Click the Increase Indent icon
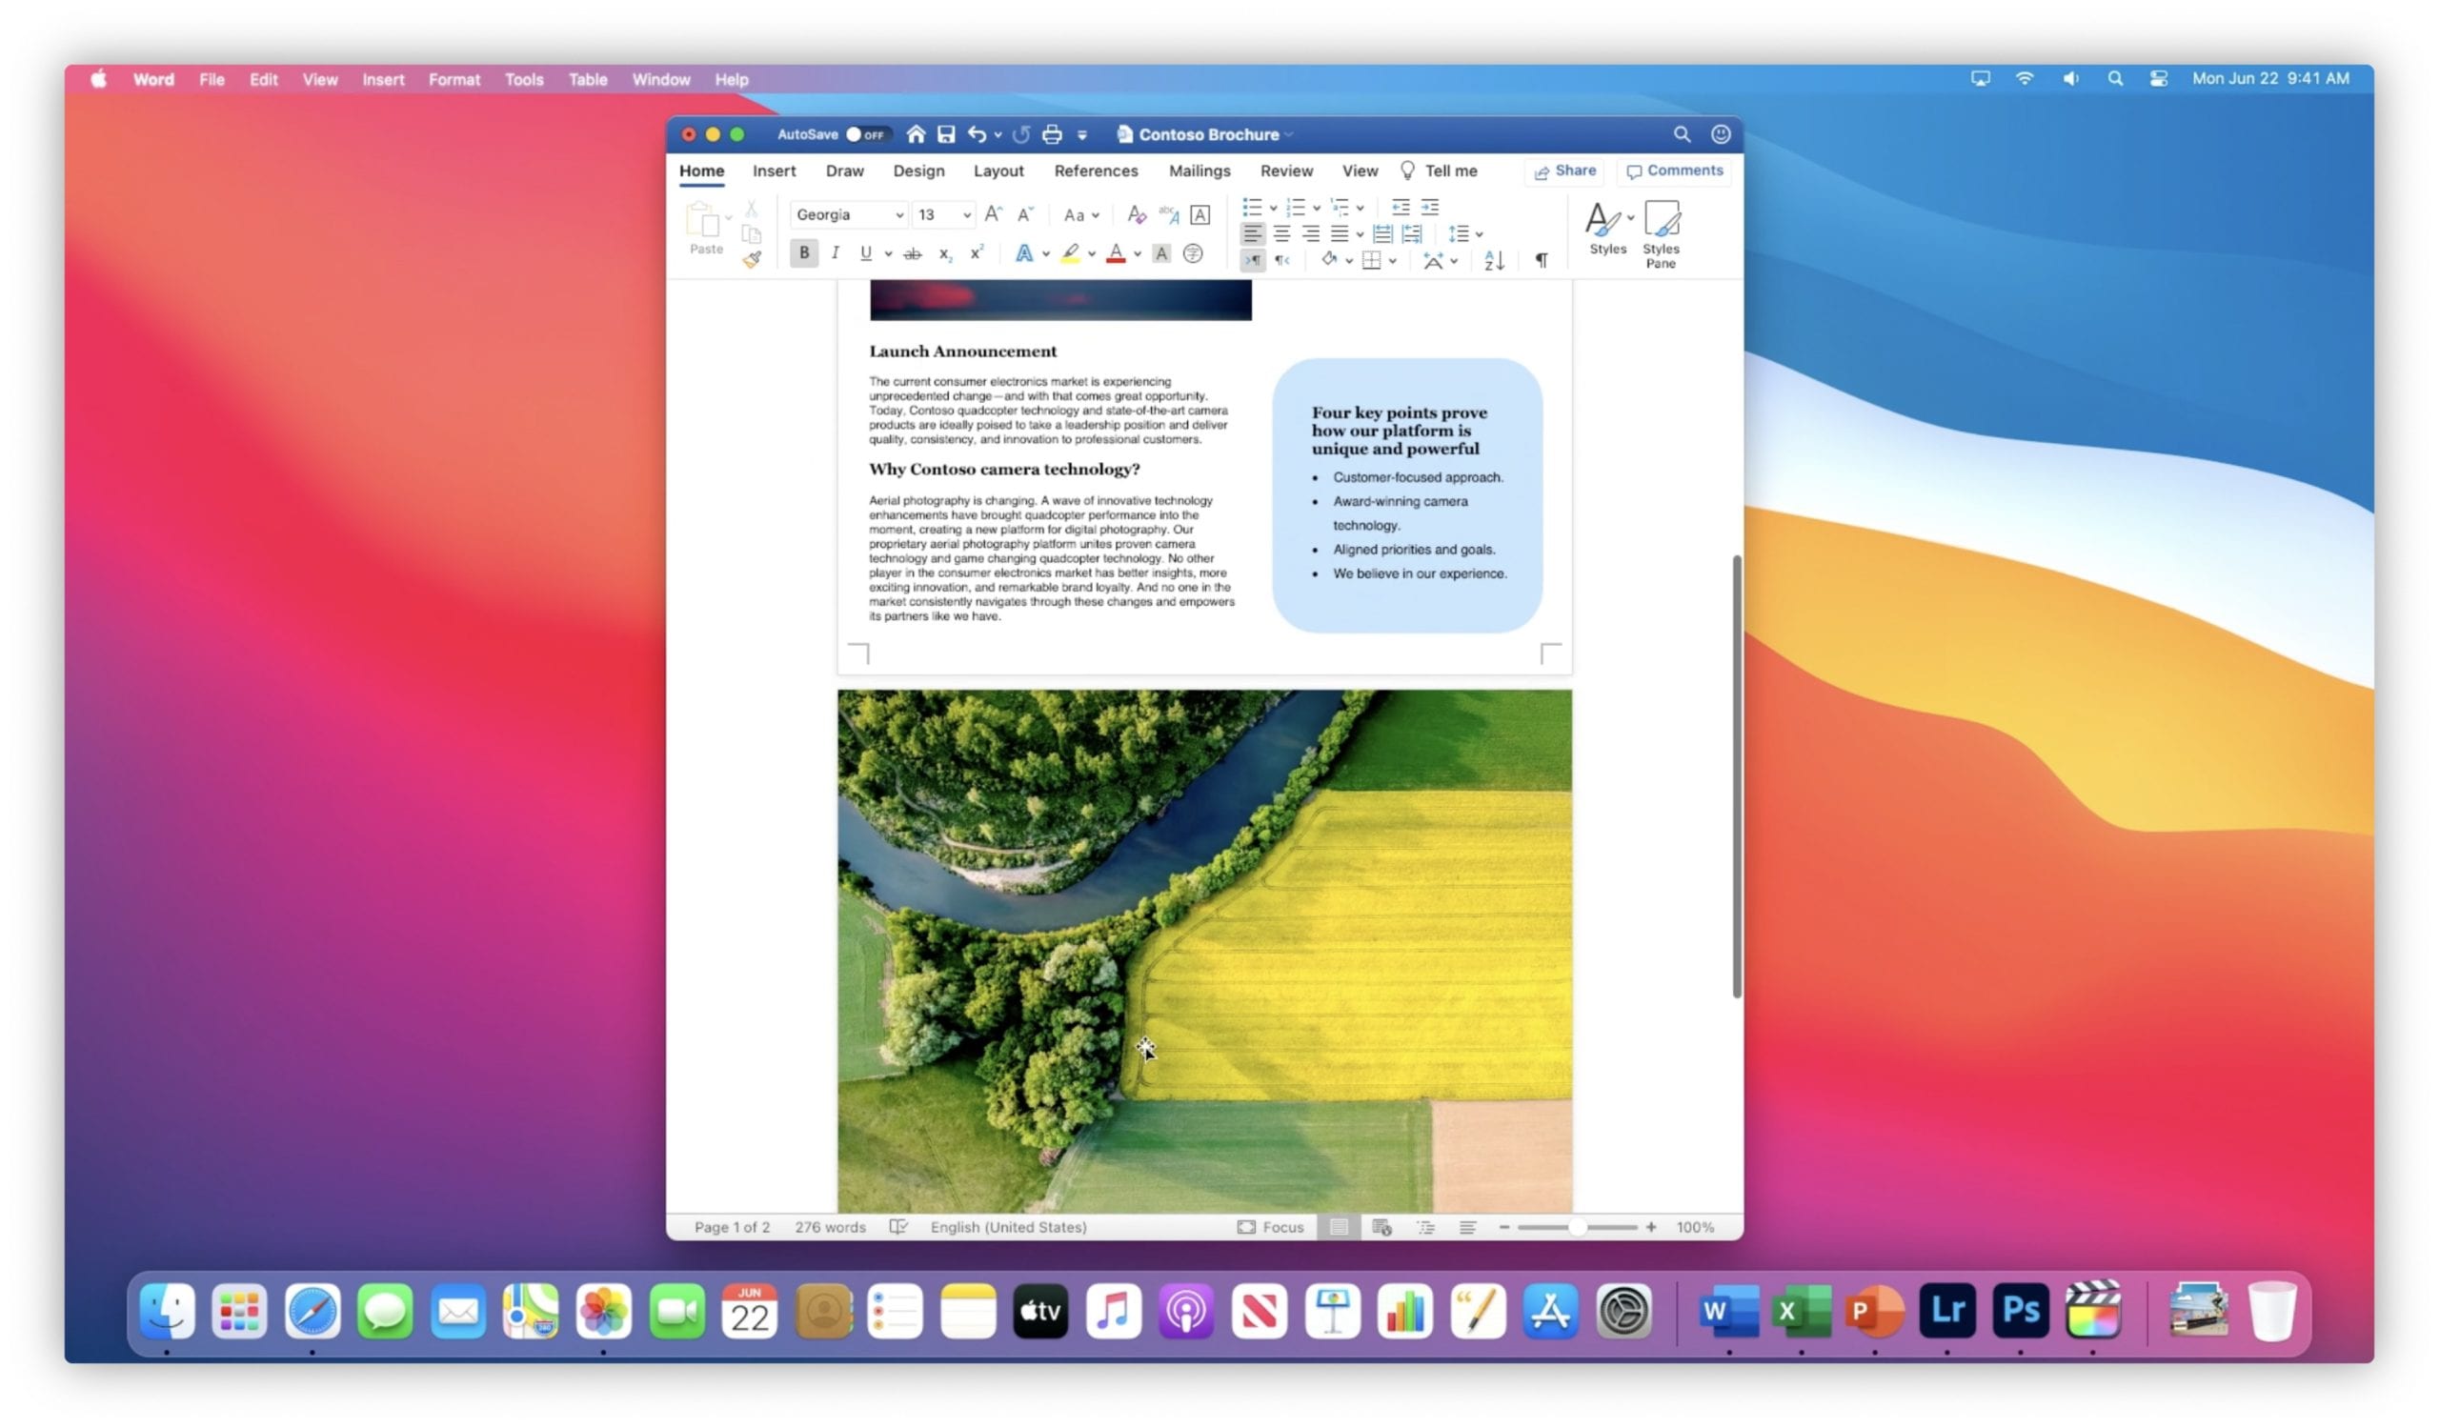The width and height of the screenshot is (2439, 1428). pyautogui.click(x=1429, y=207)
